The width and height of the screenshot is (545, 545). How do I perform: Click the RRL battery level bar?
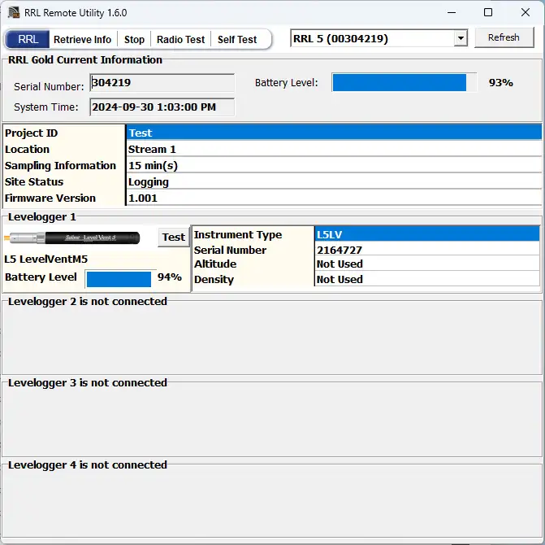(x=404, y=83)
